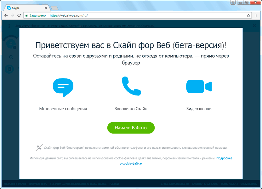This screenshot has height=189, width=262.
Task: Click the Skype favicon in the tab
Action: coord(9,8)
